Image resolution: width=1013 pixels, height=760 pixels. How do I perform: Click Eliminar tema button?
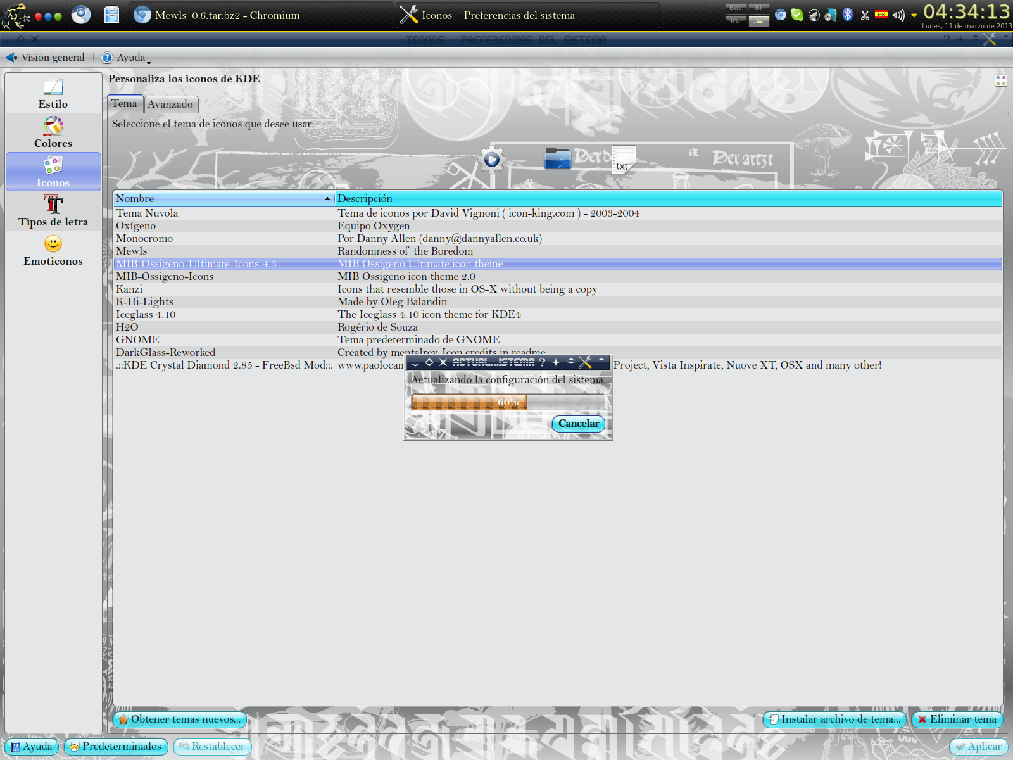[957, 719]
